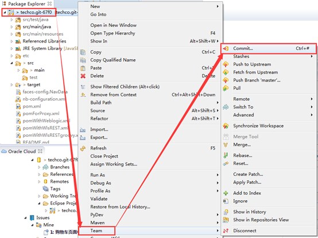318x238 pixels.
Task: Click the Add to Index plus icon
Action: [x=226, y=193]
